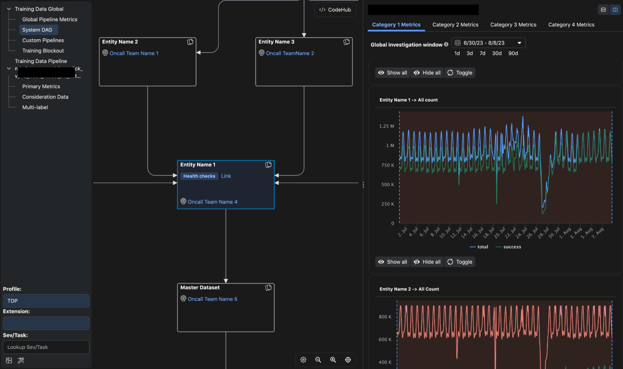Click the magic wand icon in sidebar
Image resolution: width=623 pixels, height=369 pixels.
coord(21,360)
